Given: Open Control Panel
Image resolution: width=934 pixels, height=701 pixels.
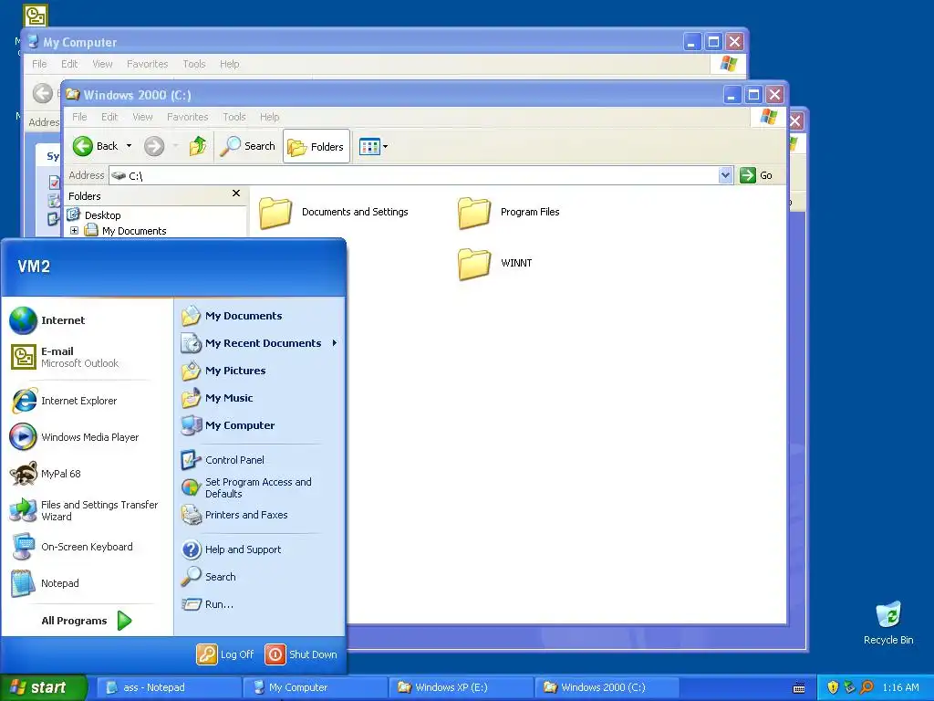Looking at the screenshot, I should pyautogui.click(x=223, y=460).
